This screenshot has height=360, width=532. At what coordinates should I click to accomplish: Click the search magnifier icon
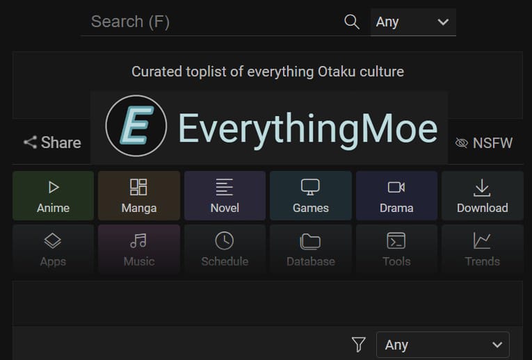click(352, 22)
